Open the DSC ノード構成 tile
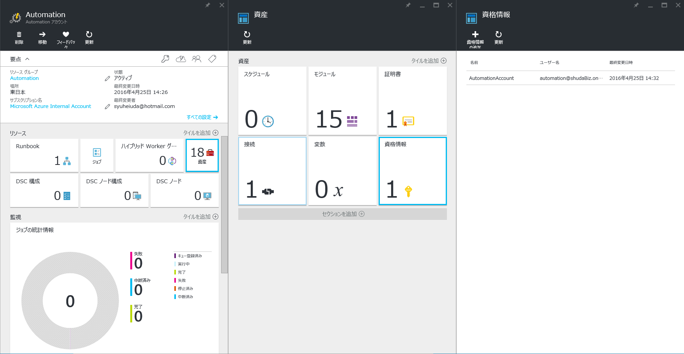684x354 pixels. click(x=114, y=190)
